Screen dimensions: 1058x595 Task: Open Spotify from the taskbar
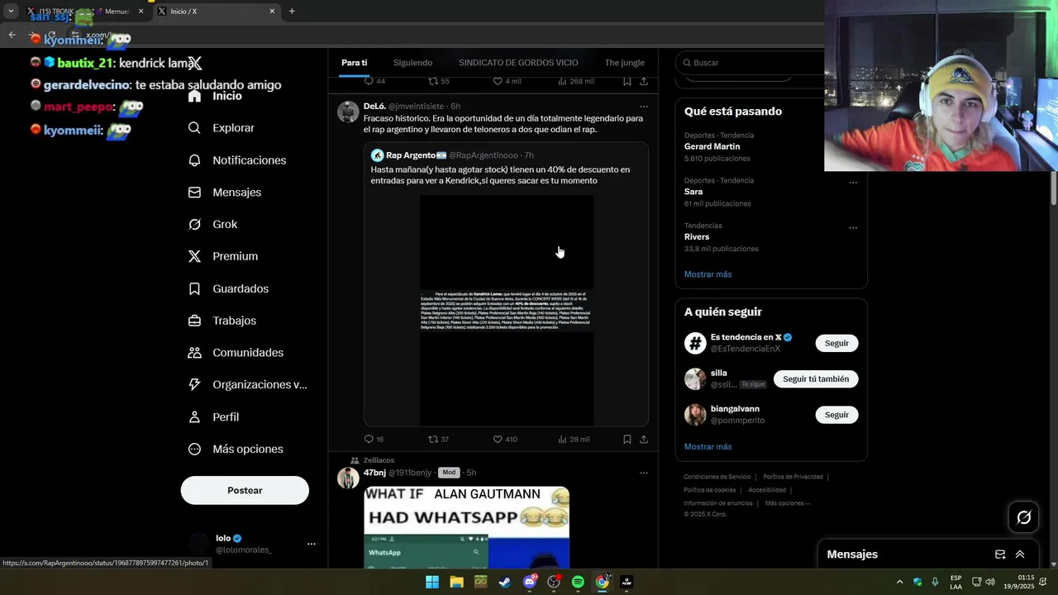point(578,582)
